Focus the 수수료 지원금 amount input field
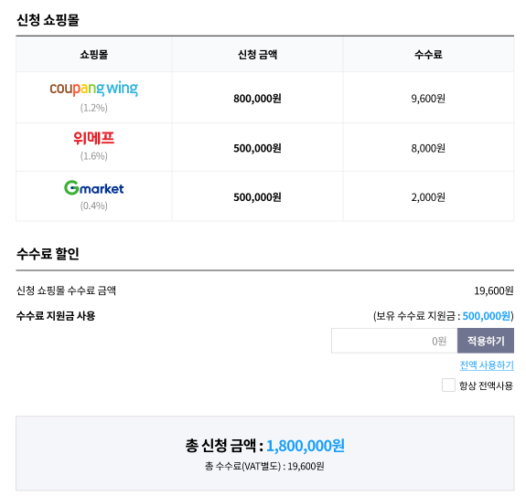The width and height of the screenshot is (526, 496). 394,341
